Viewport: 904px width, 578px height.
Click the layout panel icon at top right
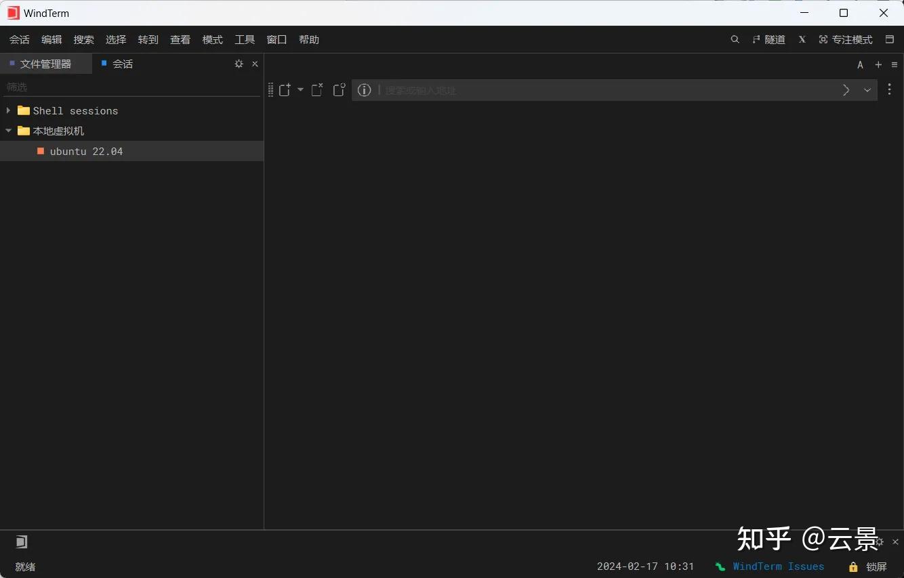[890, 39]
